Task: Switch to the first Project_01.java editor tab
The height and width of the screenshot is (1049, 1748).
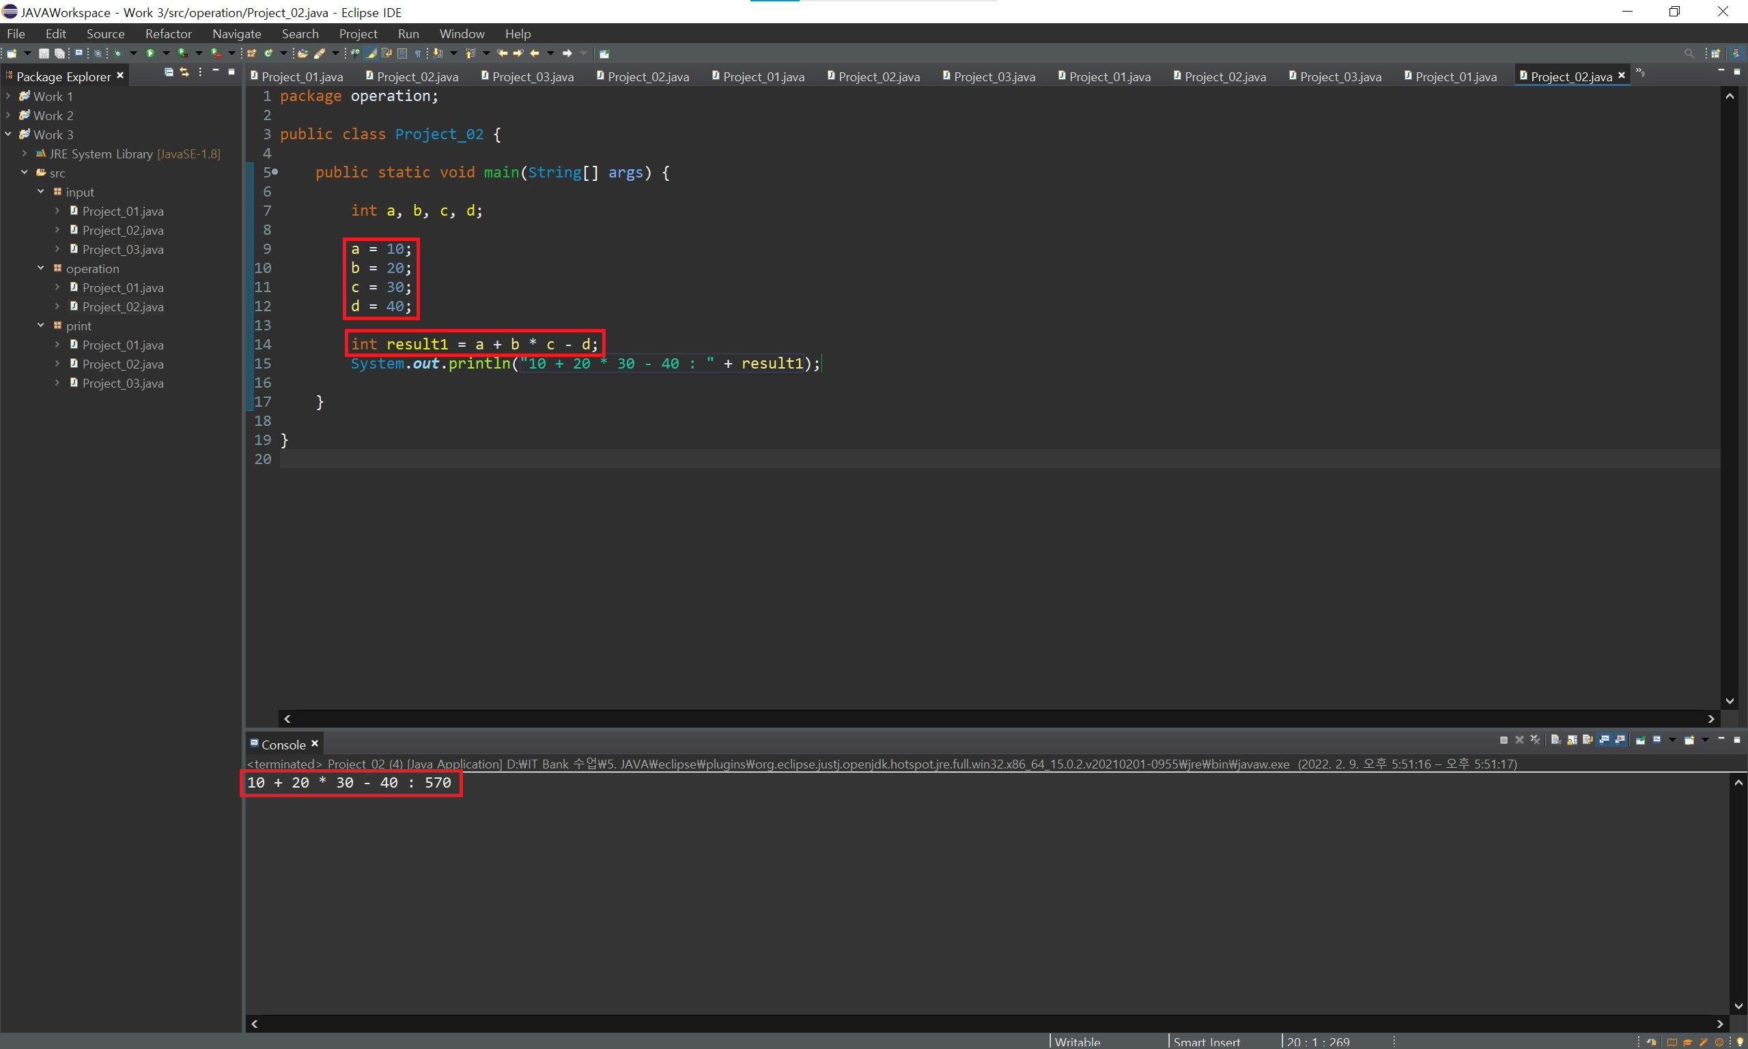Action: 301,76
